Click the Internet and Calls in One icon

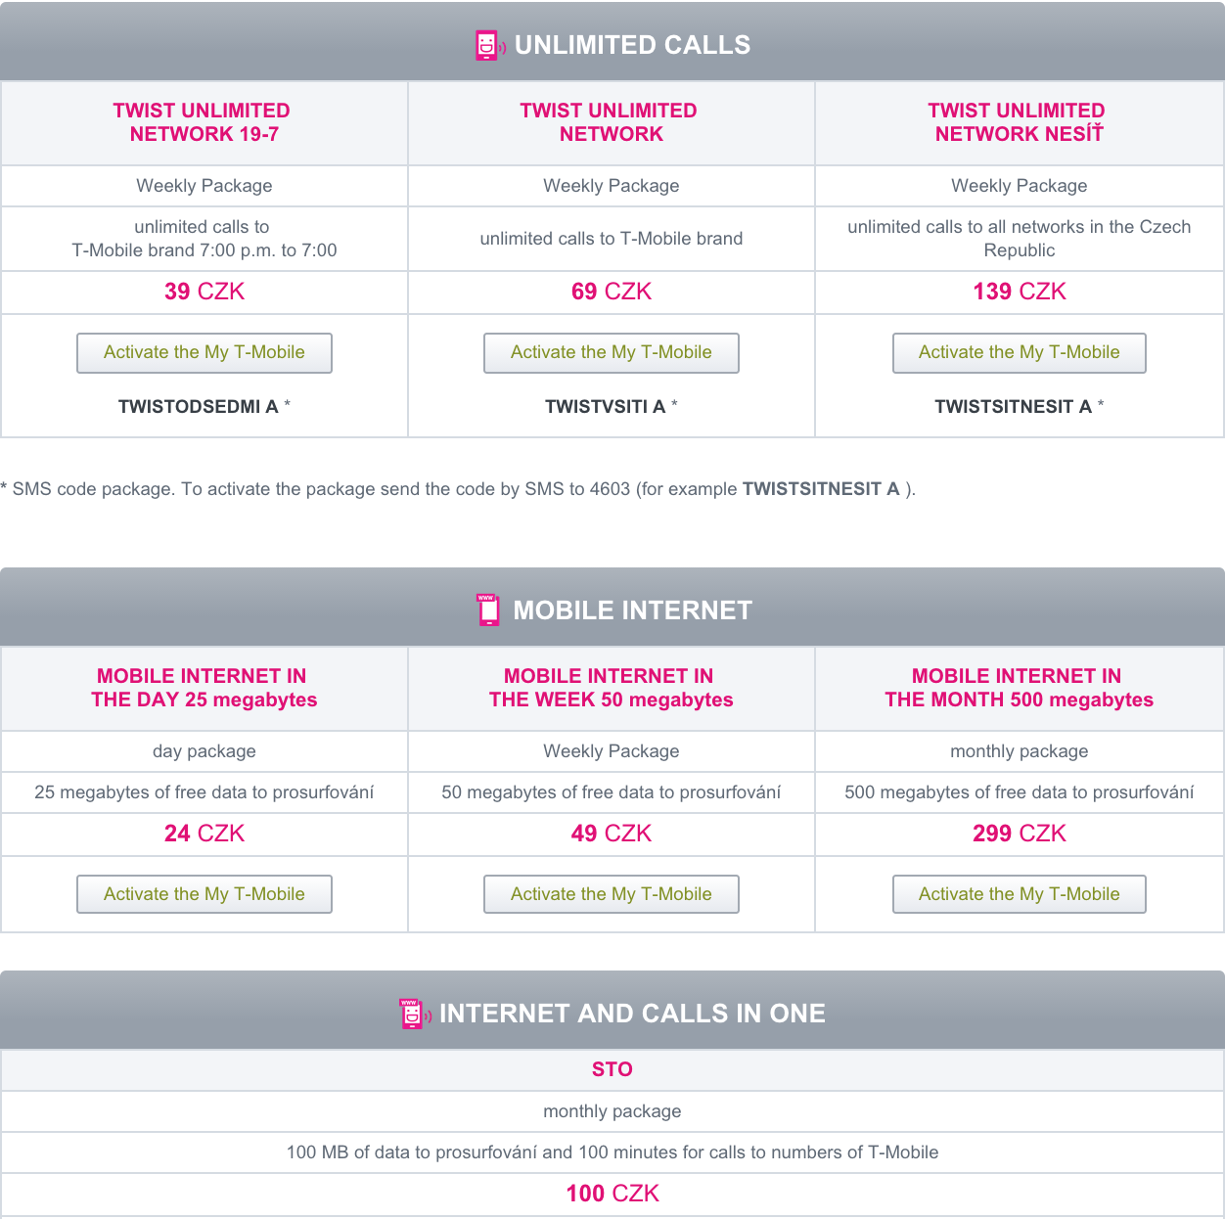pos(416,1014)
